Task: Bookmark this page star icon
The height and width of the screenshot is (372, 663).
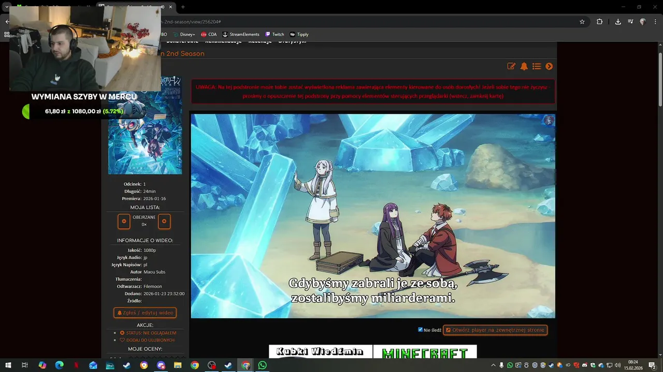Action: pyautogui.click(x=582, y=22)
